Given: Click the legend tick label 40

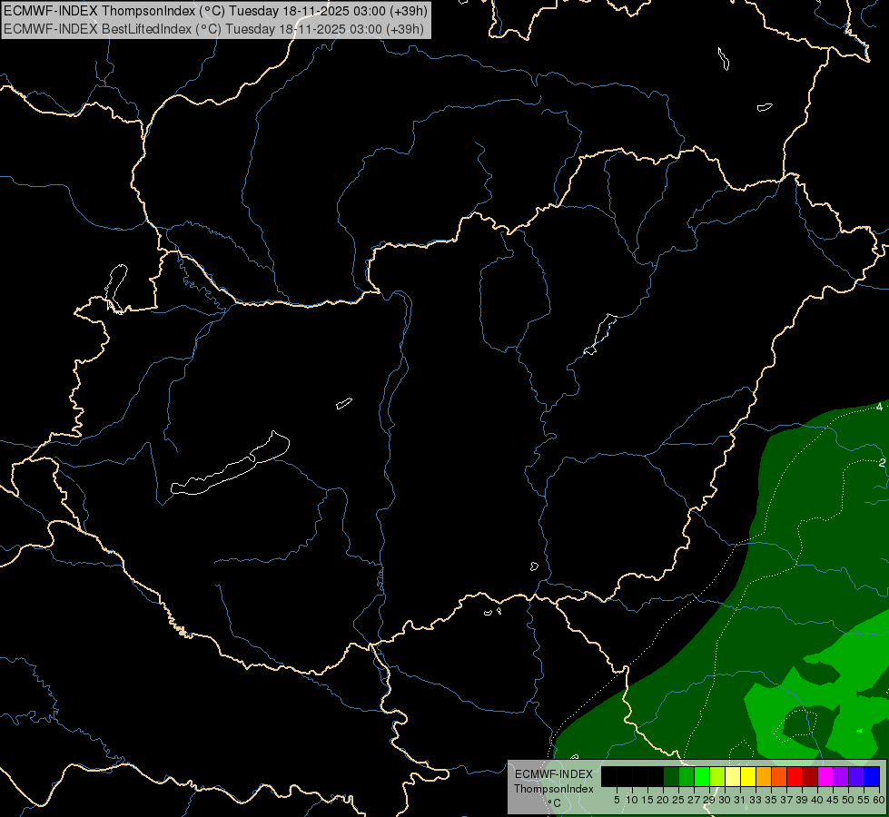Looking at the screenshot, I should click(x=817, y=800).
